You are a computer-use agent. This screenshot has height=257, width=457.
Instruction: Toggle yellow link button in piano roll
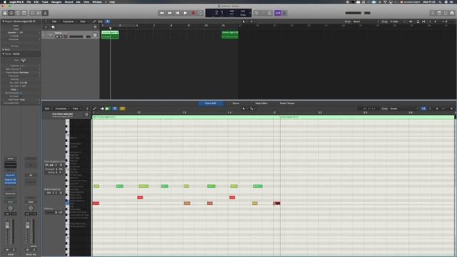[122, 109]
